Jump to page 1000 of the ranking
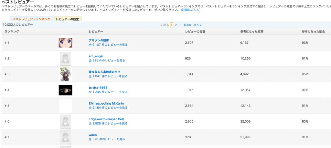The width and height of the screenshot is (331, 148). [187, 25]
